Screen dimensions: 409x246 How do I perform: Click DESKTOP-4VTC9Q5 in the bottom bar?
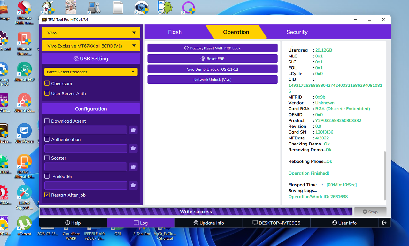pos(276,223)
